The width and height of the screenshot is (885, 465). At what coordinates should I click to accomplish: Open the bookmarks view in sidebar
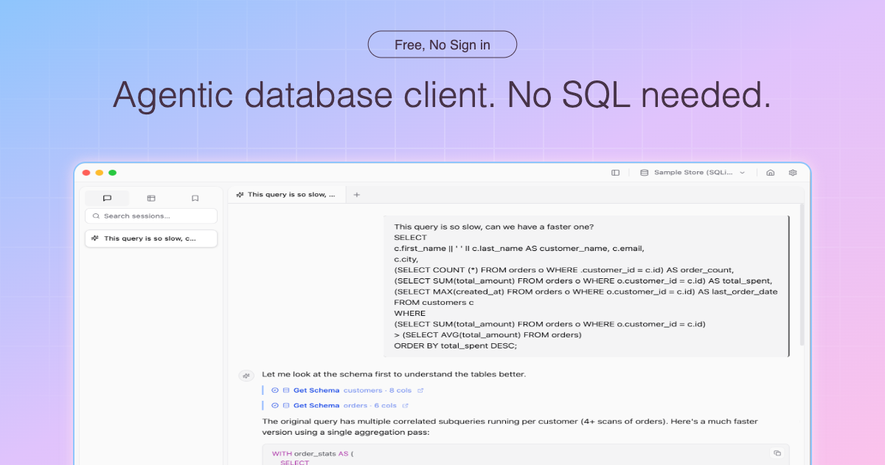[195, 198]
